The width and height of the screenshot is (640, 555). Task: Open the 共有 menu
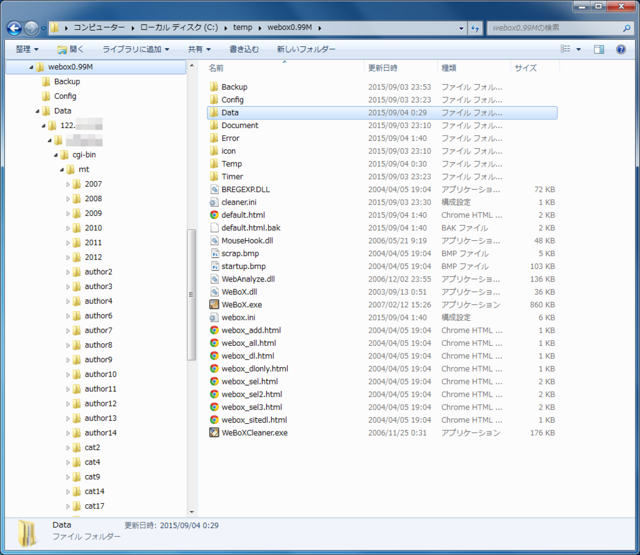coord(199,49)
